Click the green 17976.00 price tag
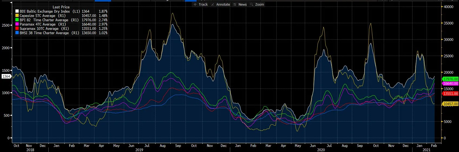The image size is (459, 152). coord(450,79)
